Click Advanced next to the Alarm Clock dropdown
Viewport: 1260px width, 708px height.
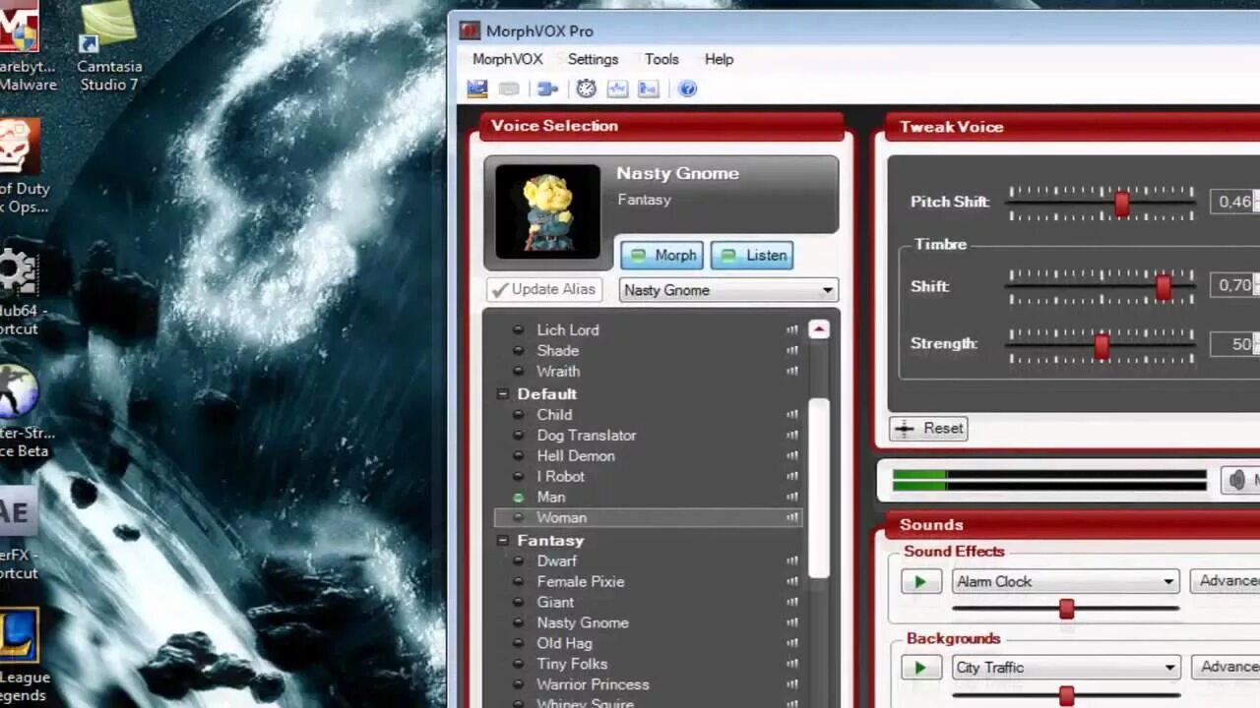pyautogui.click(x=1225, y=581)
